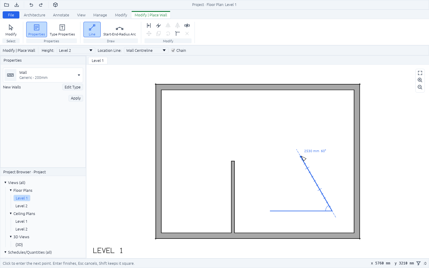Image resolution: width=429 pixels, height=268 pixels.
Task: Select Trim/Extend to Corner tool
Action: (x=178, y=34)
